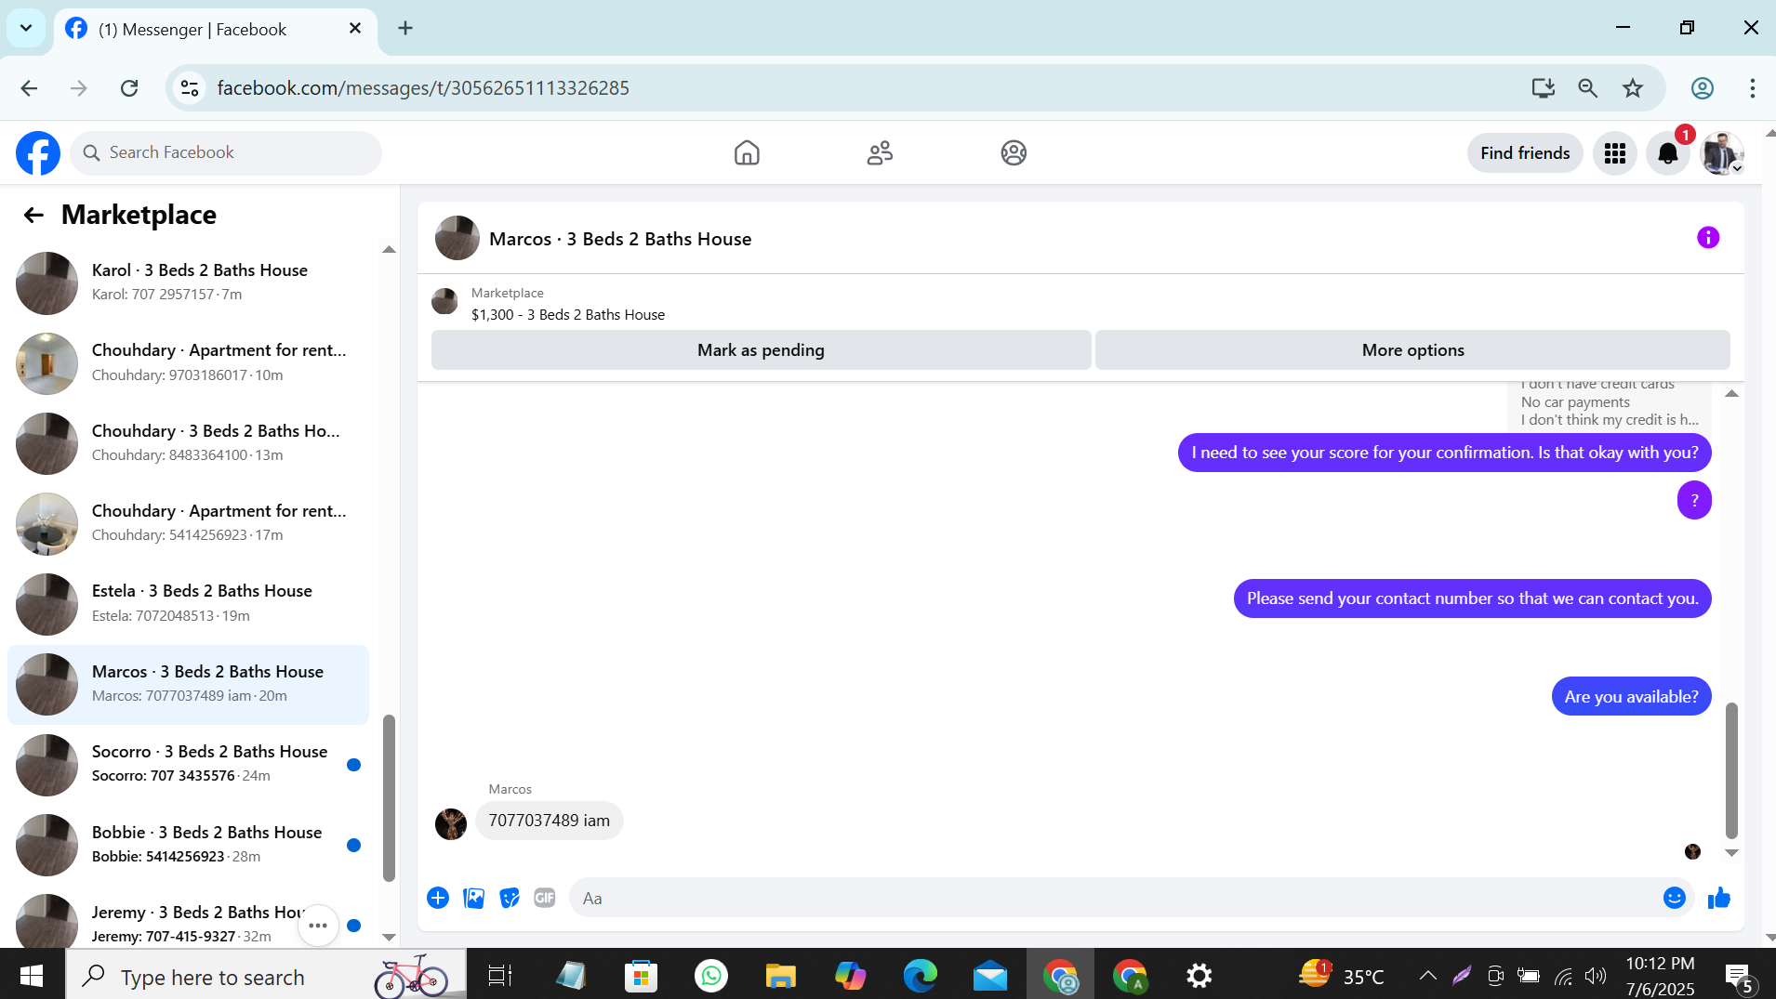Open a new browser tab
The height and width of the screenshot is (999, 1776).
(405, 29)
